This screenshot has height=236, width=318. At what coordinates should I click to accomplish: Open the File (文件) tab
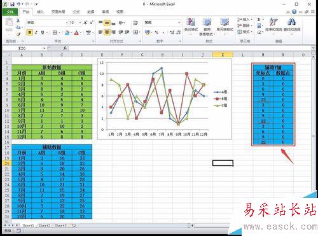pos(10,12)
